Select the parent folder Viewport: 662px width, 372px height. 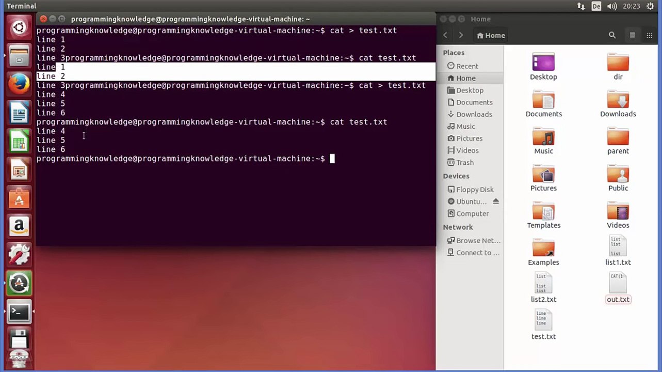618,141
